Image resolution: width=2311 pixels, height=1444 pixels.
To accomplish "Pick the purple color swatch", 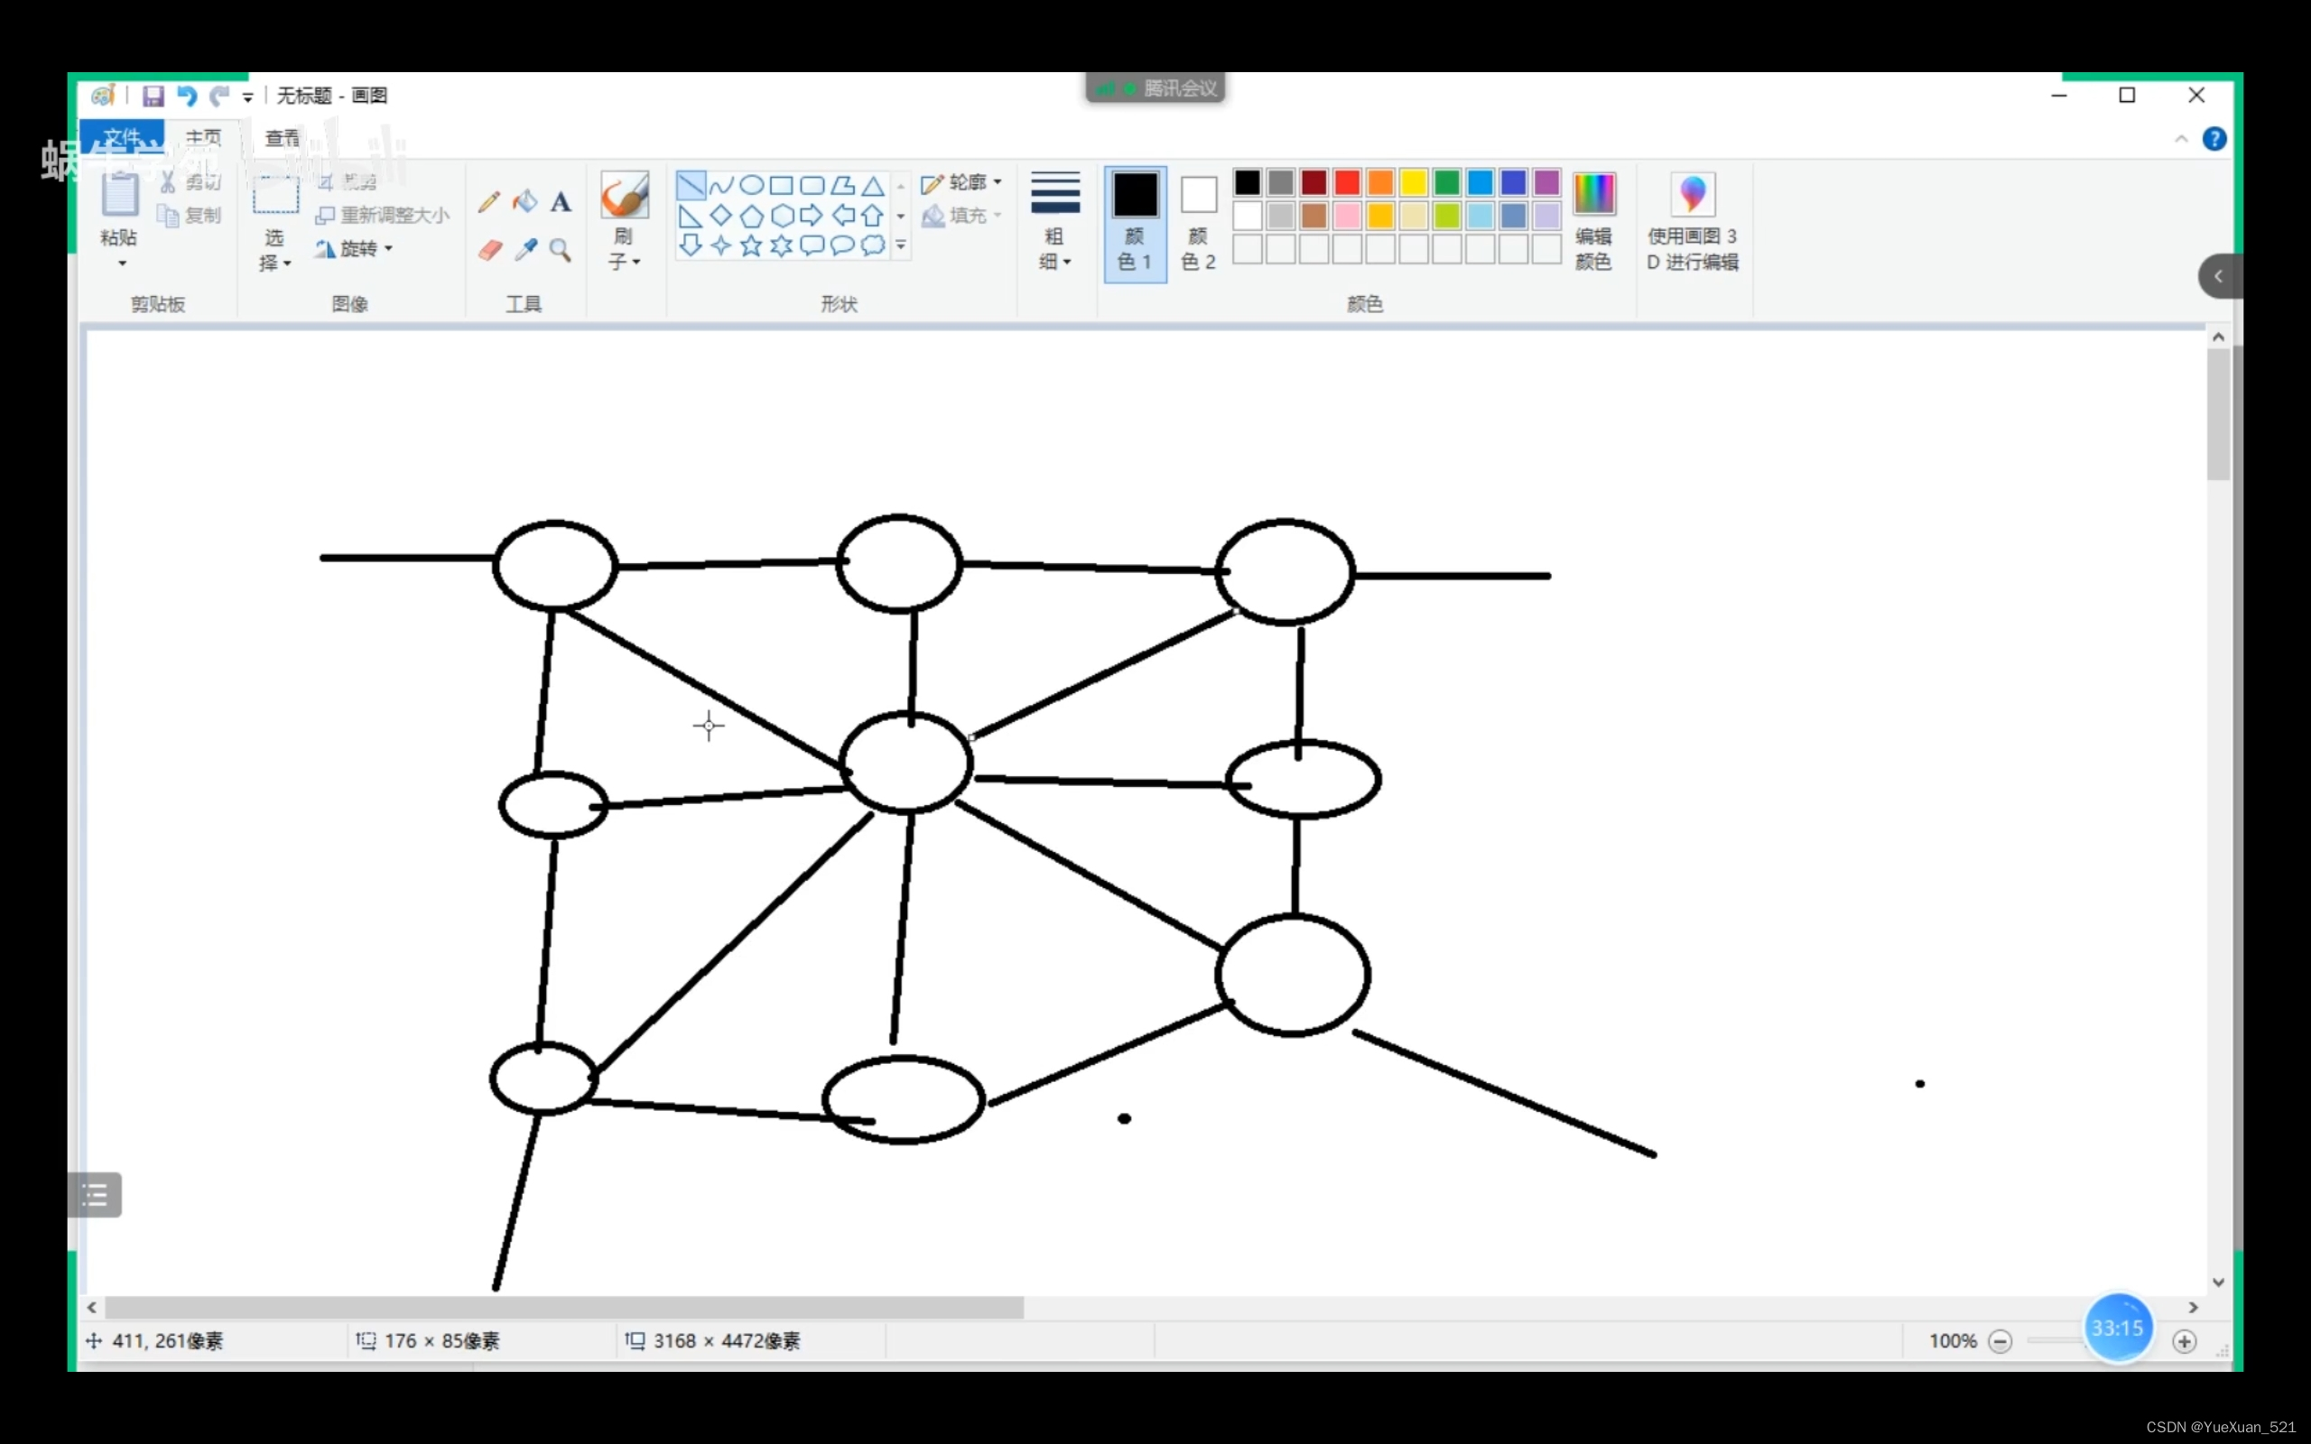I will coord(1546,182).
